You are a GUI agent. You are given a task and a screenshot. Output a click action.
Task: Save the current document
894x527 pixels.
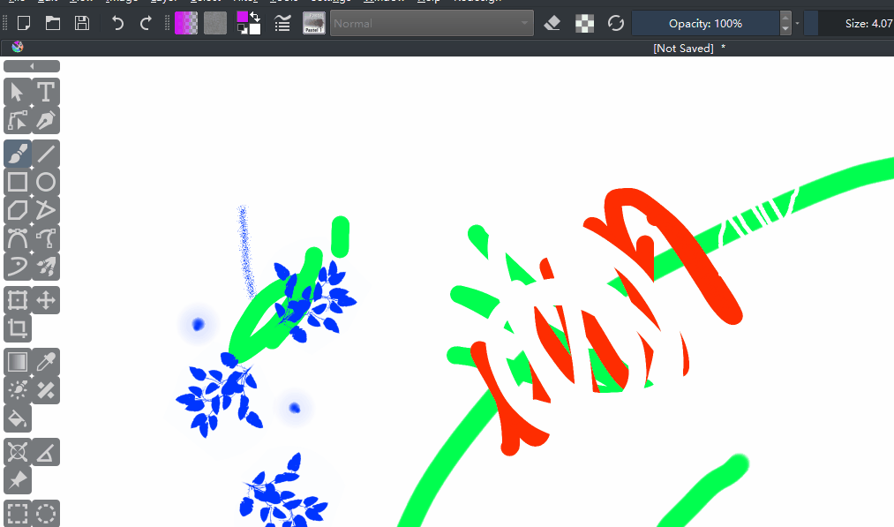[x=82, y=23]
